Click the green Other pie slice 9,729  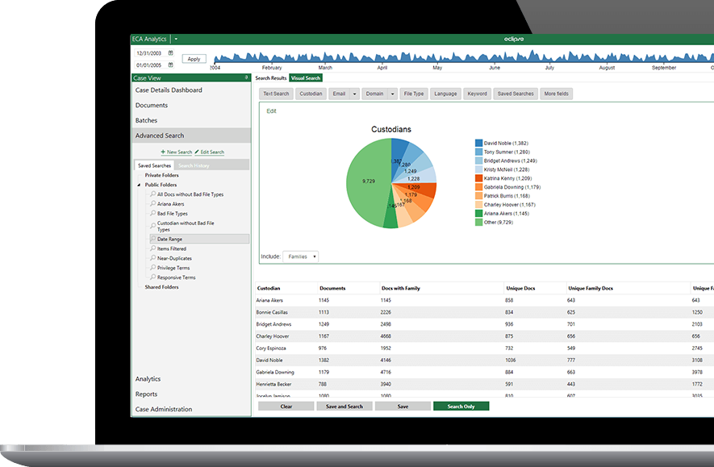coord(368,182)
